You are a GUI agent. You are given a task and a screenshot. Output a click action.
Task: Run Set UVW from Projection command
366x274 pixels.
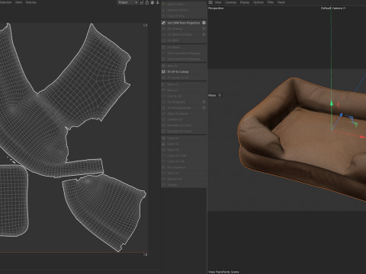tap(184, 23)
